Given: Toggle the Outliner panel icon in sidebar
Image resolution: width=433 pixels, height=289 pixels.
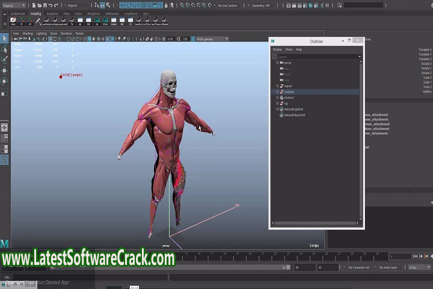Looking at the screenshot, I should tap(4, 160).
